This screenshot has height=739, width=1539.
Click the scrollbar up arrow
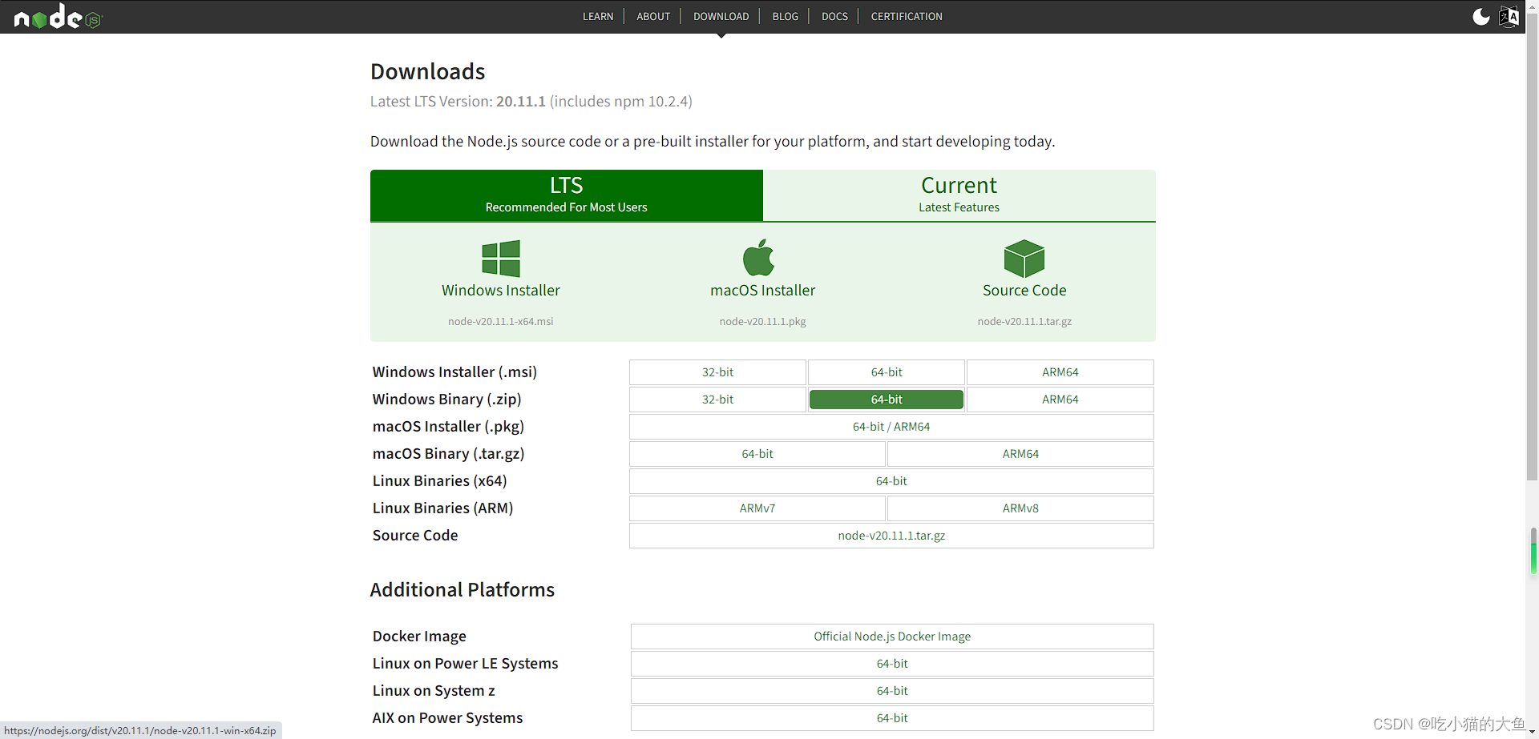[1532, 6]
